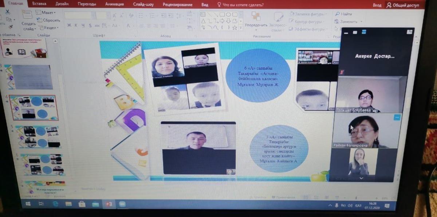The width and height of the screenshot is (437, 217).
Task: Open options on Райхан Балаяровна video tile
Action: (x=397, y=118)
